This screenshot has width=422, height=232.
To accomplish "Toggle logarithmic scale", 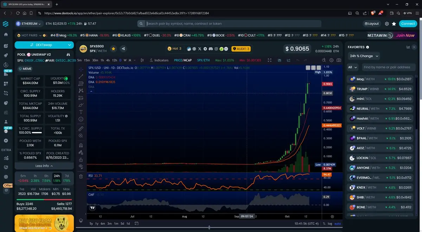I will pyautogui.click(x=330, y=224).
